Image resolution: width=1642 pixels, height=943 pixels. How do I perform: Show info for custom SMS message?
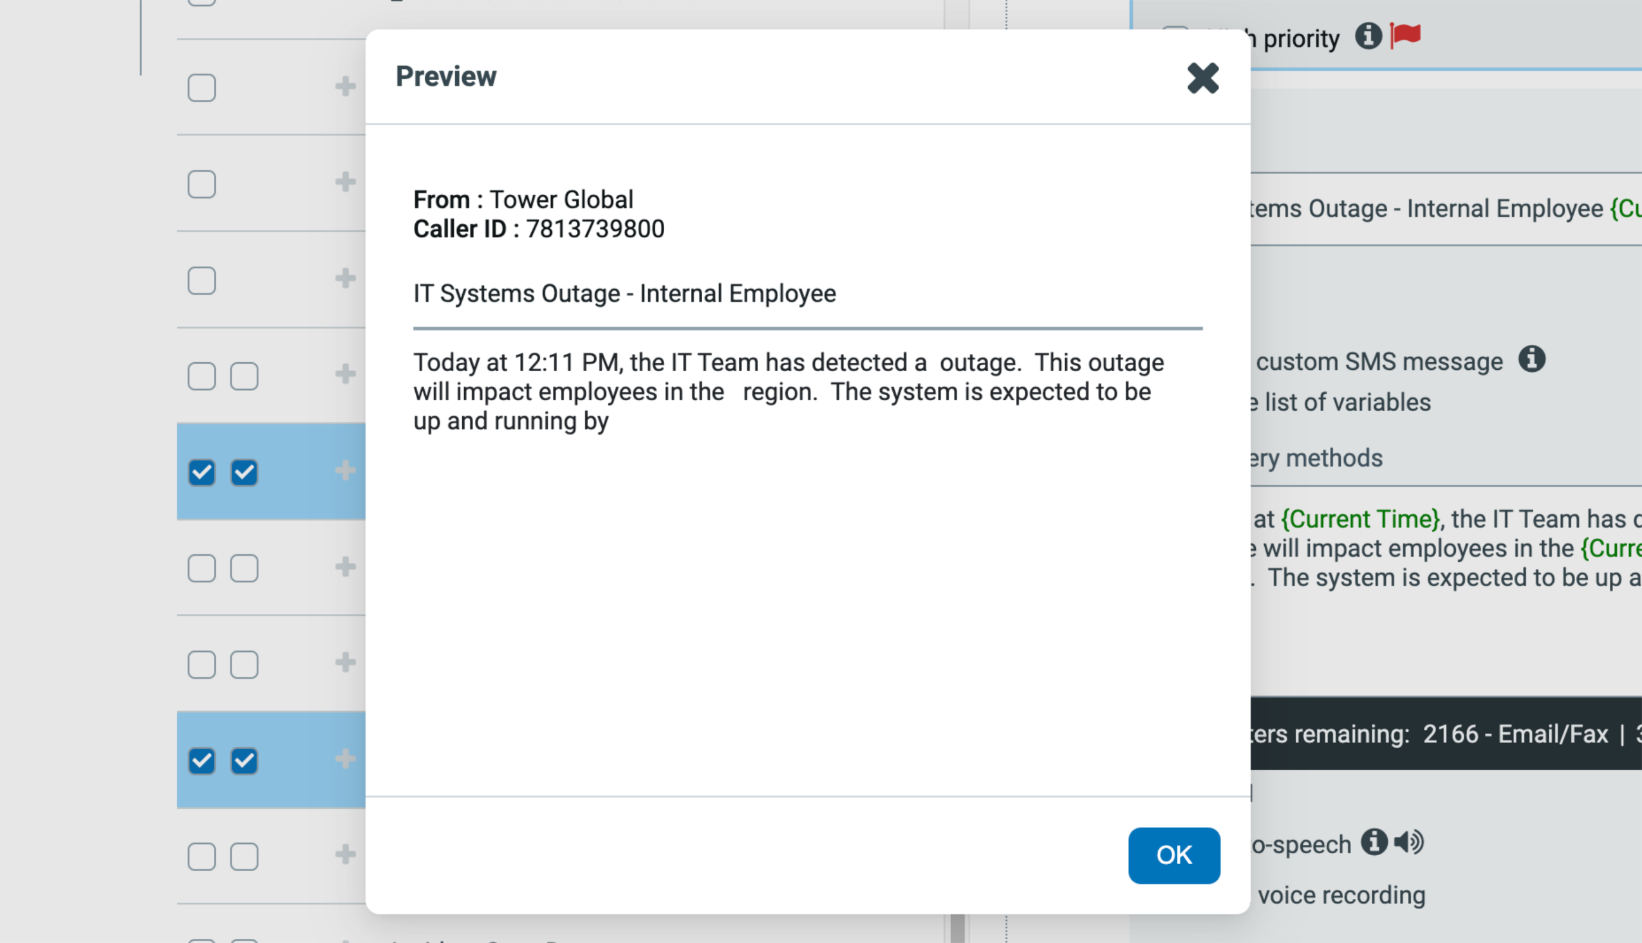tap(1532, 359)
